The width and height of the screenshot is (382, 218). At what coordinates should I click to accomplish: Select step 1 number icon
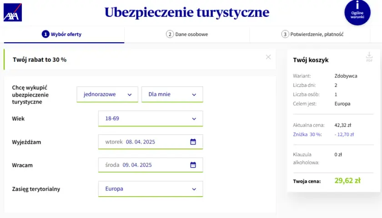pyautogui.click(x=45, y=35)
